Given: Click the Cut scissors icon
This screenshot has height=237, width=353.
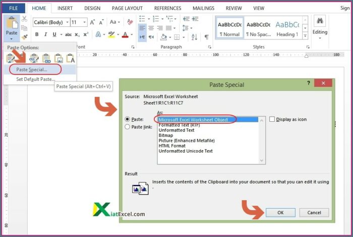Looking at the screenshot, I should [x=24, y=19].
